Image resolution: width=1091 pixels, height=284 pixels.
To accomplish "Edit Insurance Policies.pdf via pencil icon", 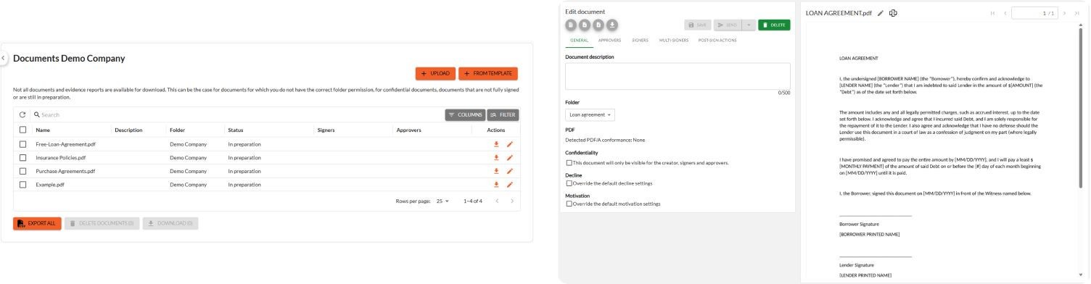I will [x=509, y=158].
